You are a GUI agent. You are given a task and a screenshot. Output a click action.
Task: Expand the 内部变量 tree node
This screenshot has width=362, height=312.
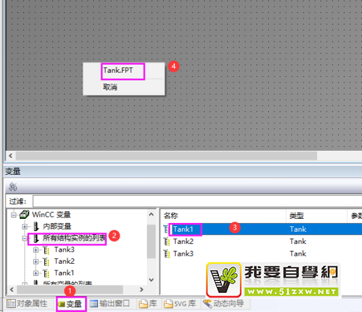(x=24, y=226)
